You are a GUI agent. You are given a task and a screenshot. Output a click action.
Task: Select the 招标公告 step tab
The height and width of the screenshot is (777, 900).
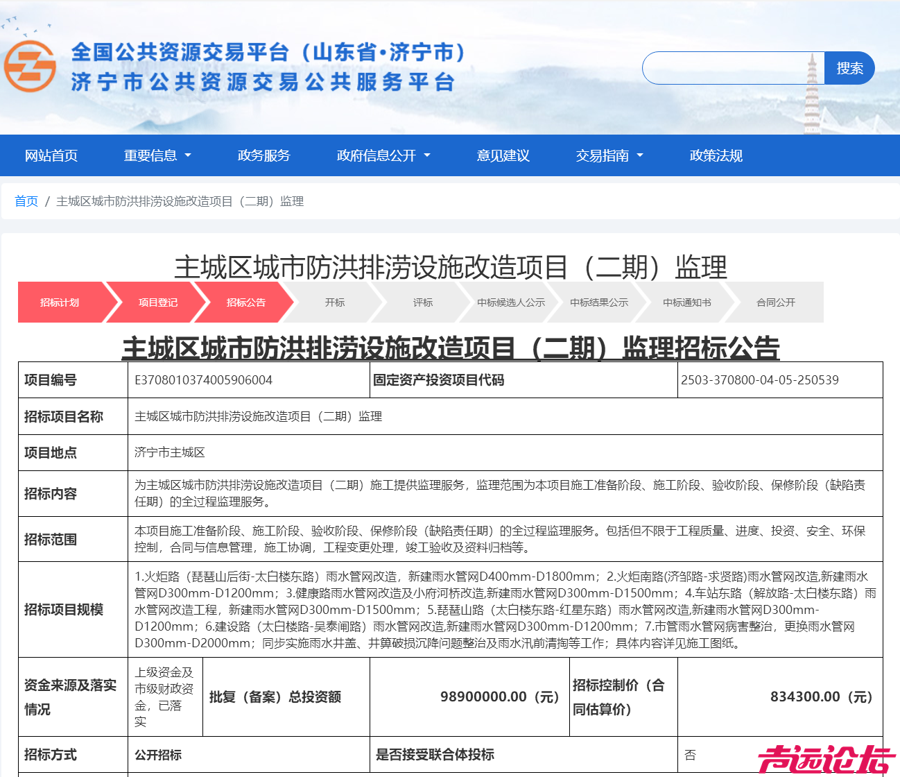tap(246, 302)
